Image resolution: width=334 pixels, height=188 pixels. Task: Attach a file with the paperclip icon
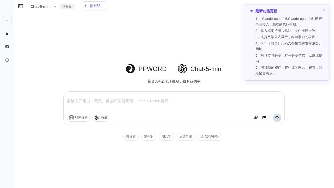[x=256, y=118]
